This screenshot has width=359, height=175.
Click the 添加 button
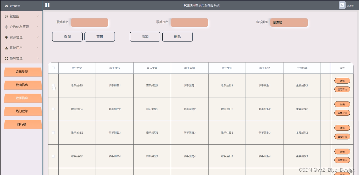coord(145,37)
